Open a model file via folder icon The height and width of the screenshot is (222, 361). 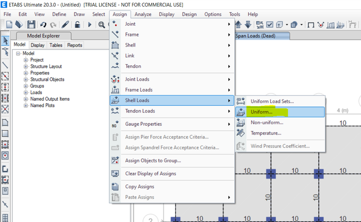[19, 24]
